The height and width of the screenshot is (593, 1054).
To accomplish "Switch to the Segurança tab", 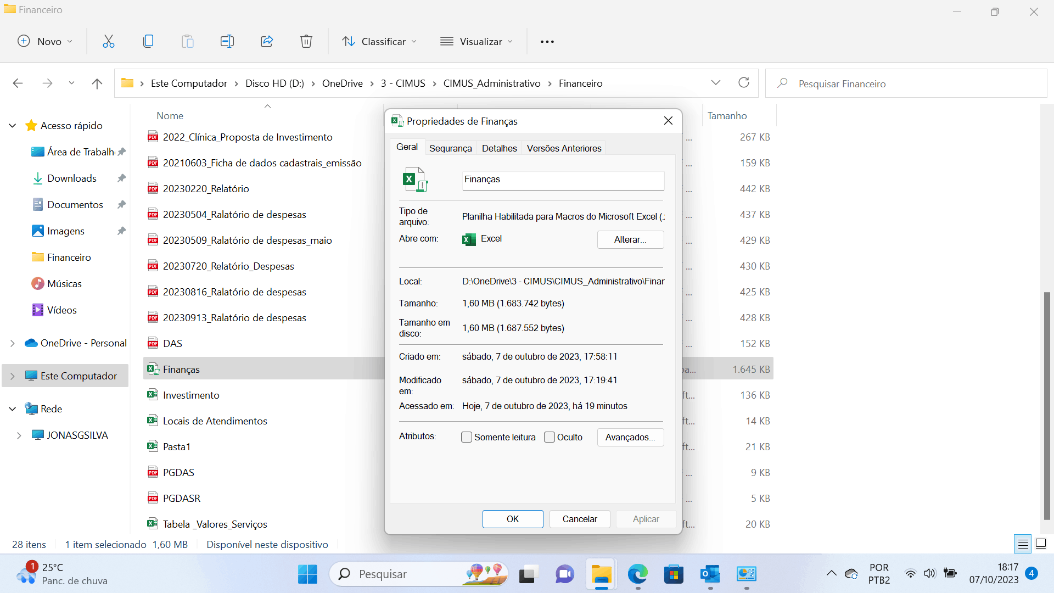I will click(450, 148).
